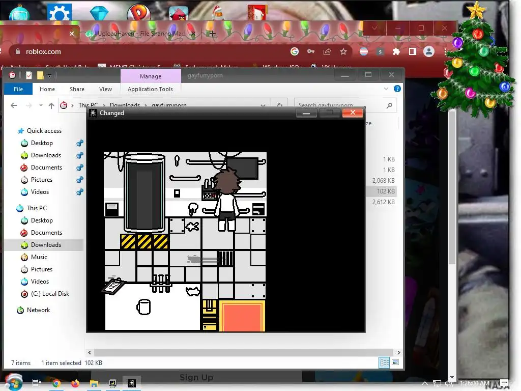521x391 pixels.
Task: Unpin Videos from Quick access
Action: (80, 192)
